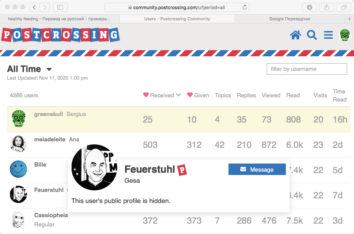This screenshot has width=354, height=234.
Task: Open the search magnifier icon
Action: (312, 35)
